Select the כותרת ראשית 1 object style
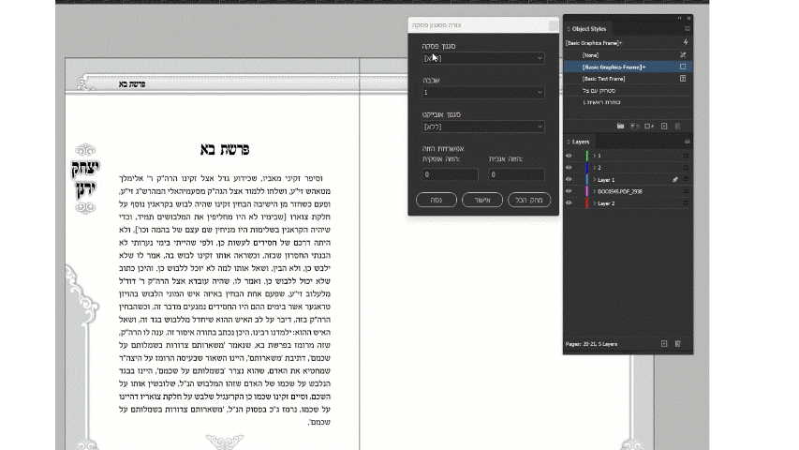The height and width of the screenshot is (450, 799). tap(628, 102)
